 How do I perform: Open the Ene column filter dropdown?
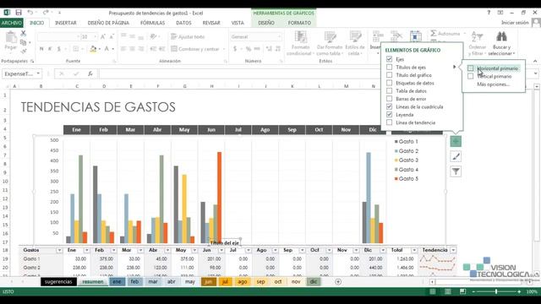86,250
